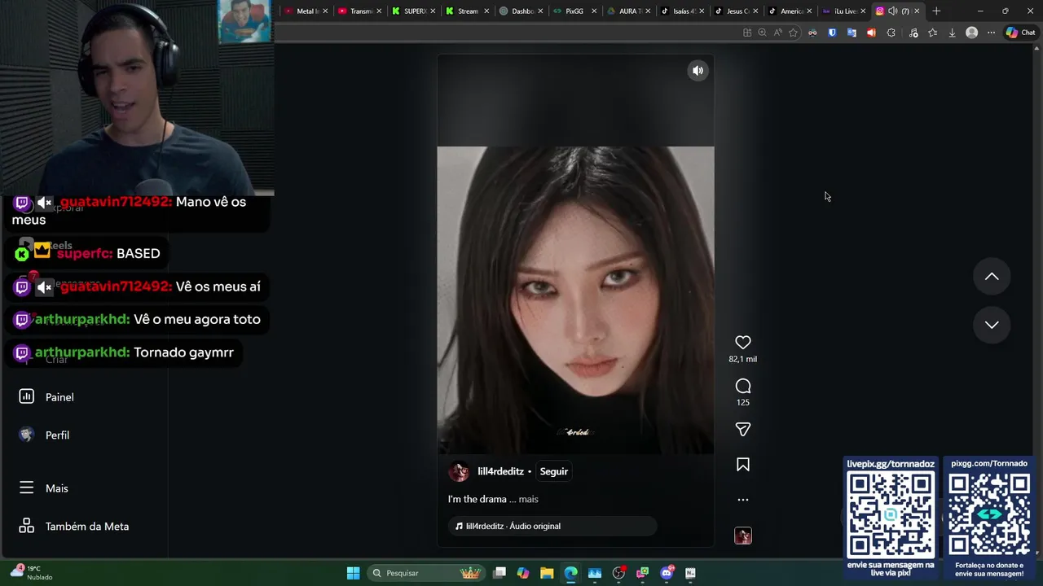Open the three-dot options on the reel

pyautogui.click(x=742, y=500)
